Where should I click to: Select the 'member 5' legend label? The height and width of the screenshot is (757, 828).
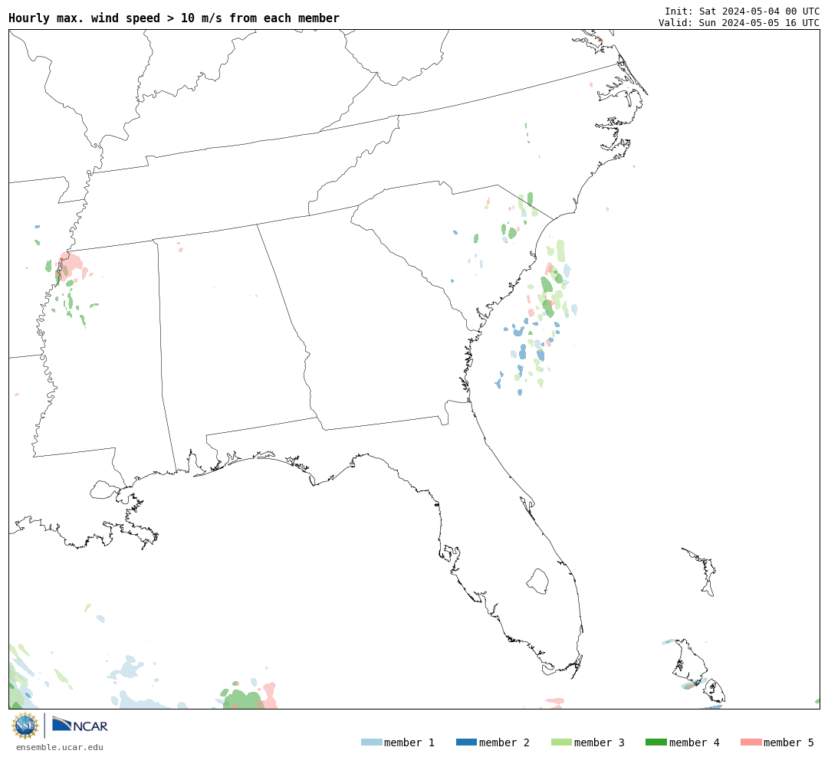(x=789, y=742)
